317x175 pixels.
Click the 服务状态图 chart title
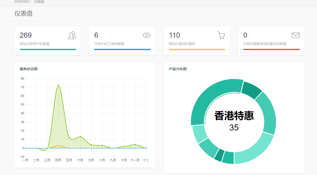29,69
